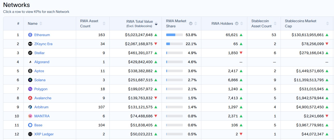Click ZKsync Era's 22.1% market share bar
The image size is (334, 140).
click(174, 44)
